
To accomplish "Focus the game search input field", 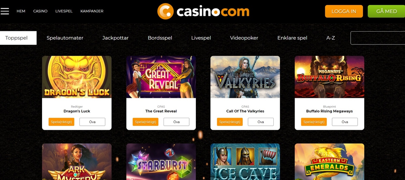I will (x=378, y=38).
